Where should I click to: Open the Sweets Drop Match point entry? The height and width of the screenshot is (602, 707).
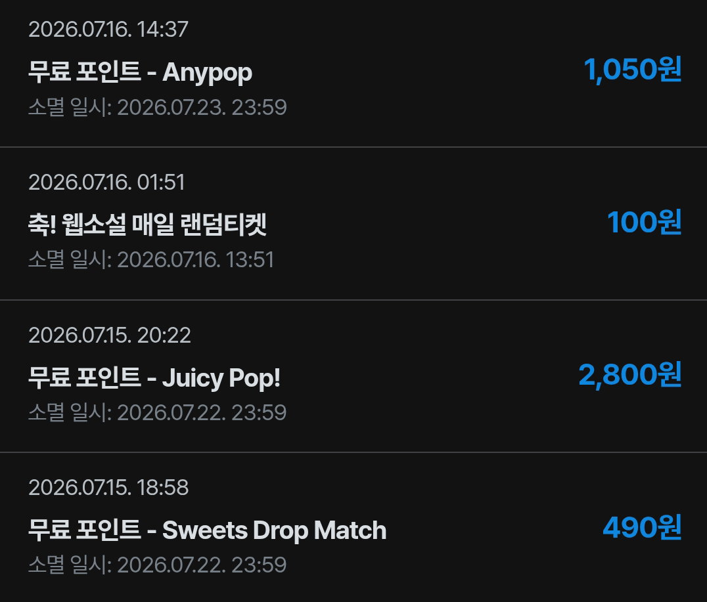(353, 528)
